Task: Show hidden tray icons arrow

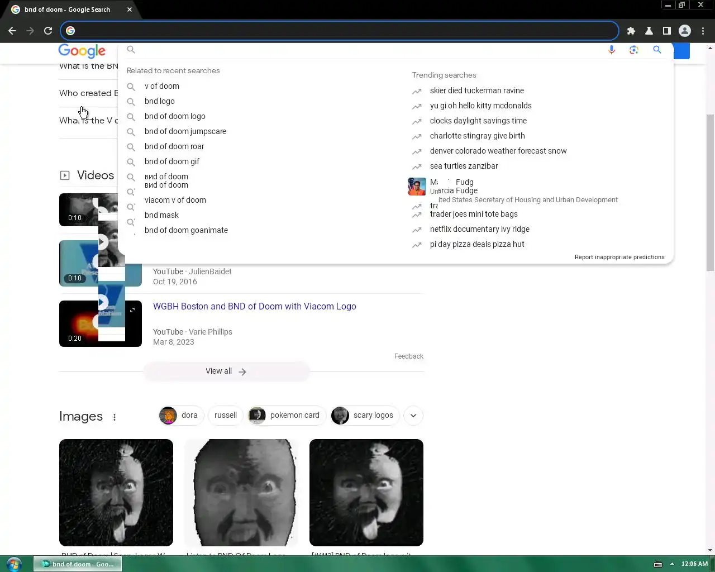Action: [x=672, y=564]
